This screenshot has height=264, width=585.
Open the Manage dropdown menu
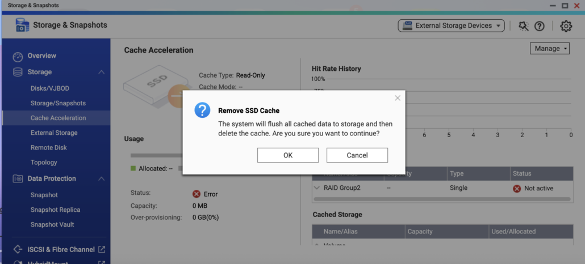point(550,48)
